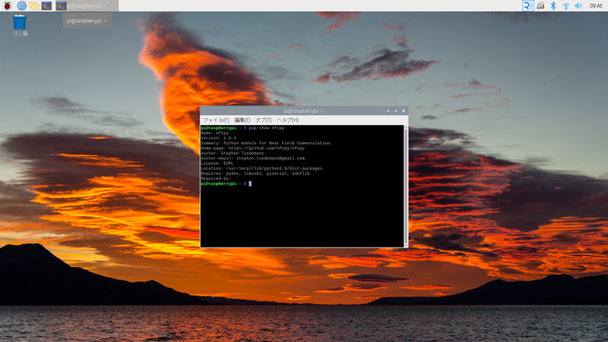Click the eject removable media tray icon

point(540,5)
